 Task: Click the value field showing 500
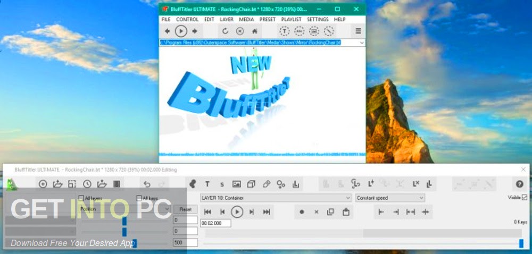185,242
